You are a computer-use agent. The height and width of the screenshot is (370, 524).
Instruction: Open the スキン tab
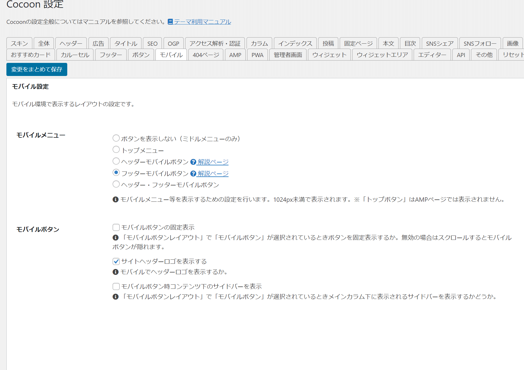[19, 43]
